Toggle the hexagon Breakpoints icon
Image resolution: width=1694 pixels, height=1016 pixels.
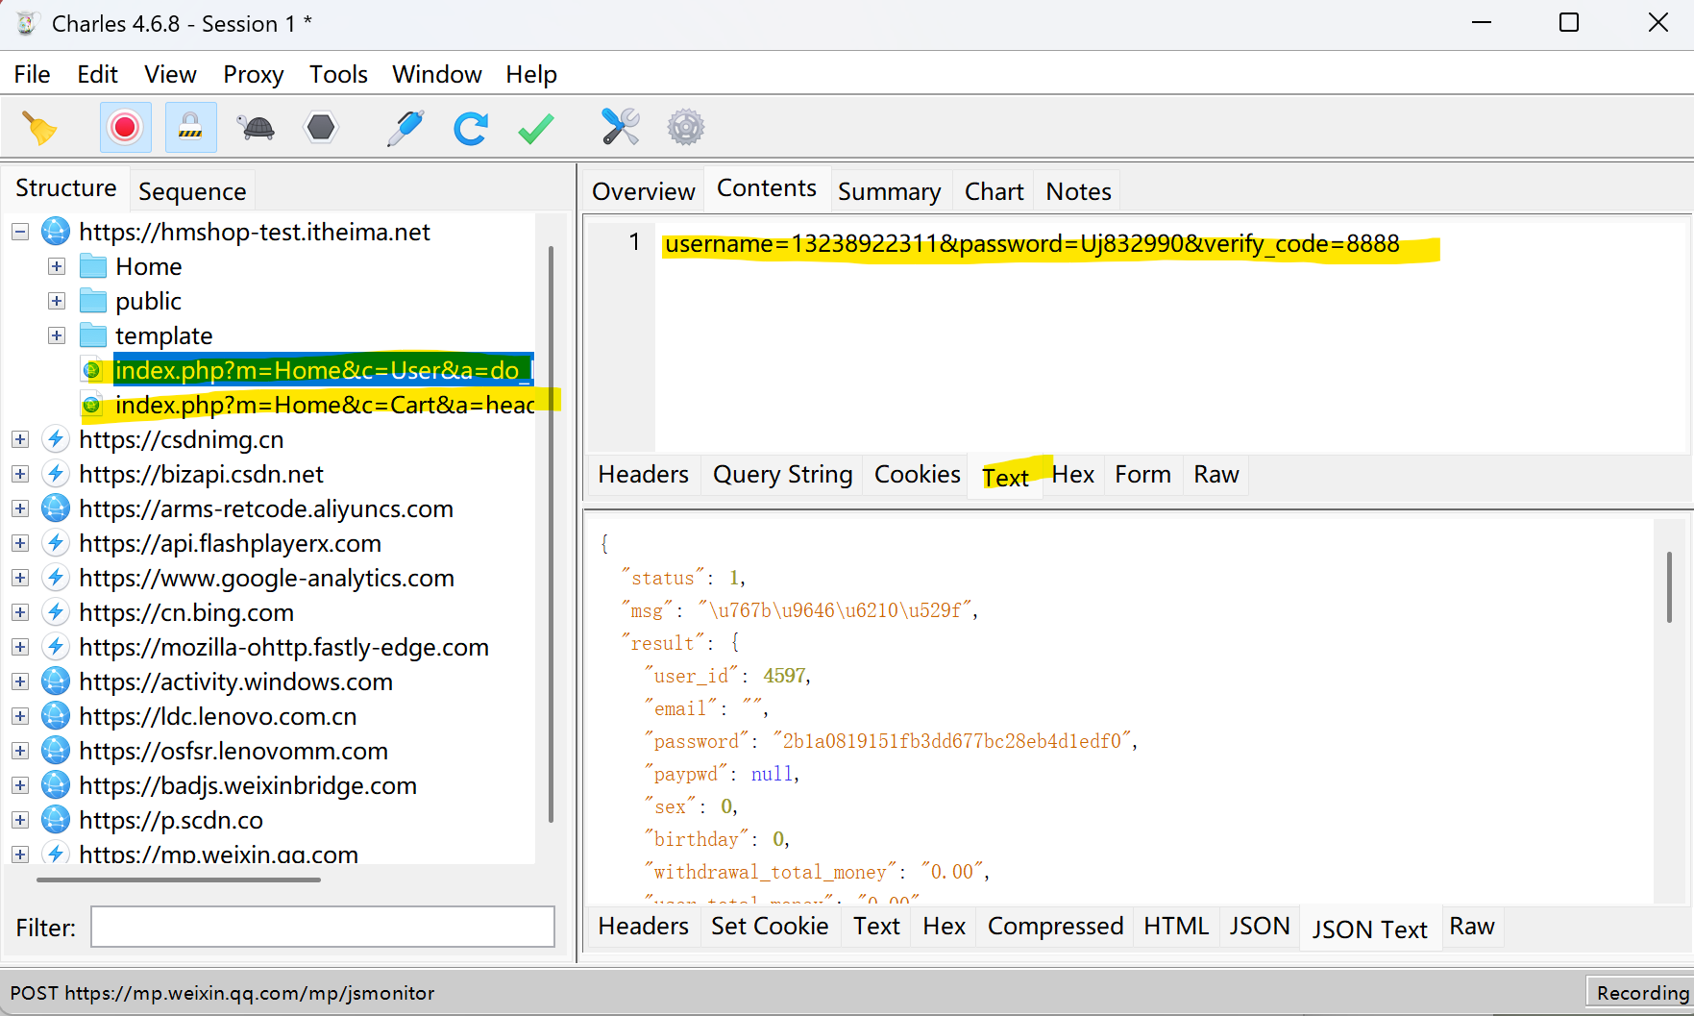[321, 128]
